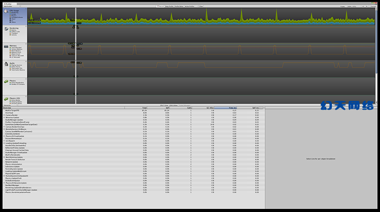Sort by the Calls column header
This screenshot has width=380, height=212.
(x=181, y=108)
